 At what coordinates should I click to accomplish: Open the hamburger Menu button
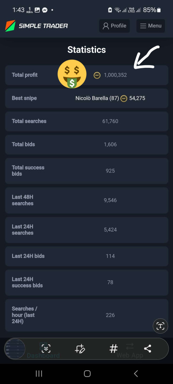click(x=151, y=26)
